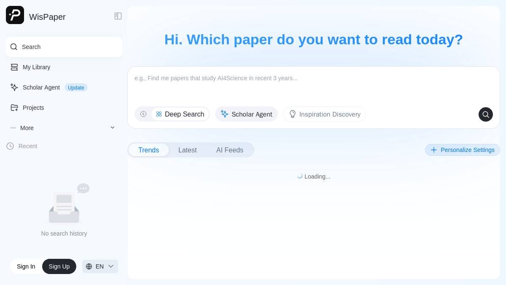
Task: Enable Inspiration Discovery mode
Action: 324,114
